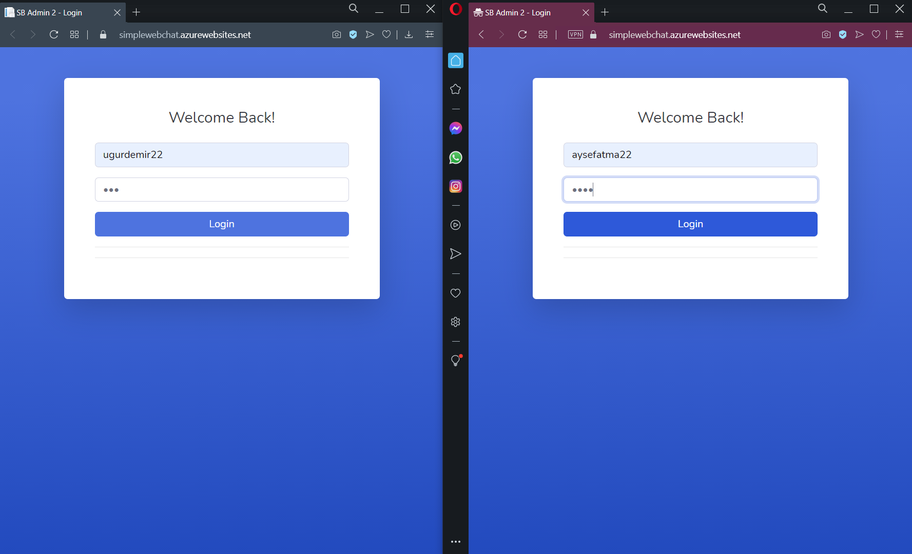Click Login for the ugurdemir22 account
The height and width of the screenshot is (554, 912).
(x=222, y=224)
